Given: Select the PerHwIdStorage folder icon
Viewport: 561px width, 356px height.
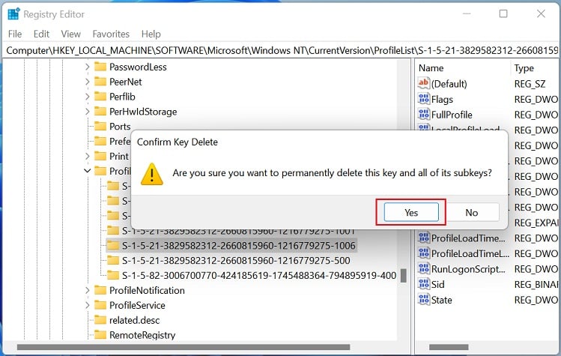Looking at the screenshot, I should pos(100,111).
